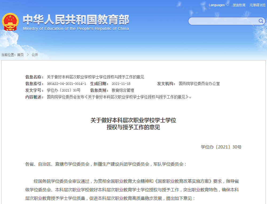The image size is (267, 204).
Task: Click the 信息索引 number 360A22-04-2021-0014-1
Action: pyautogui.click(x=66, y=84)
